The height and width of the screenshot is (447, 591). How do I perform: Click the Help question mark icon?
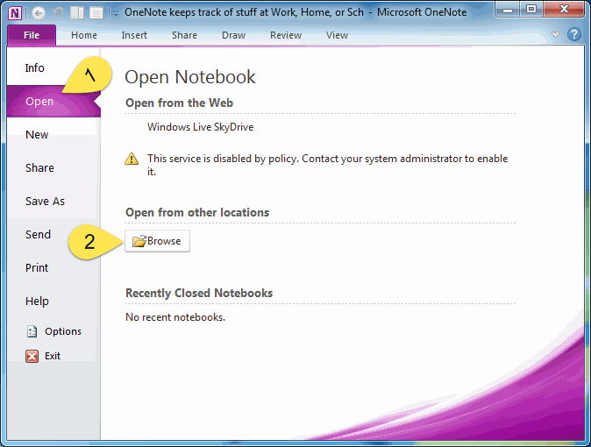574,34
